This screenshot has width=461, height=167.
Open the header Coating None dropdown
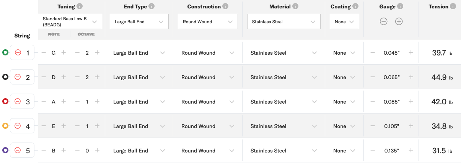tap(344, 22)
